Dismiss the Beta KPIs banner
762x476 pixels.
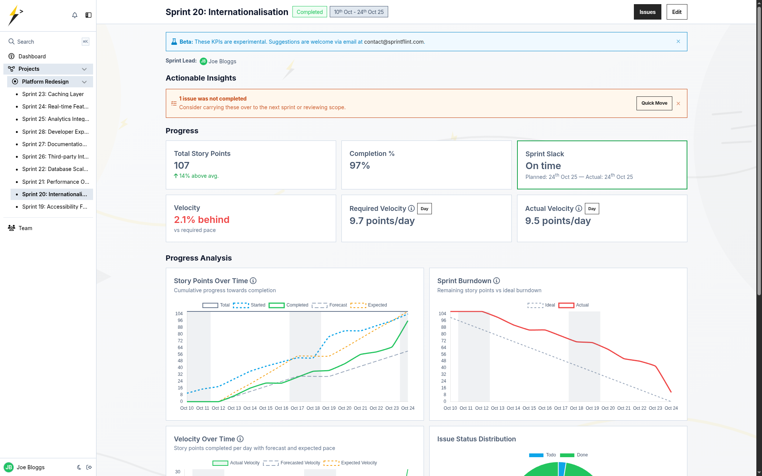[678, 41]
